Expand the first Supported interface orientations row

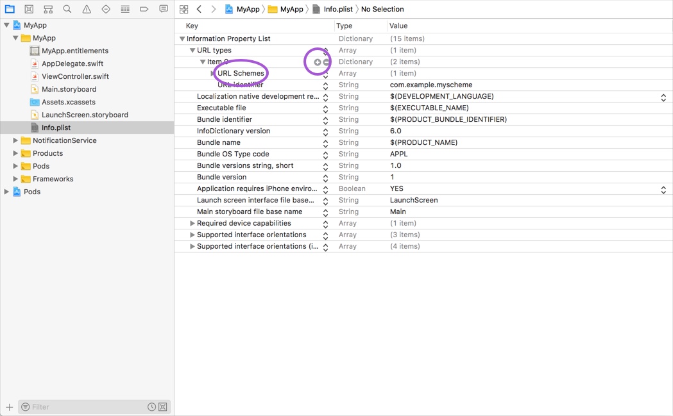192,235
